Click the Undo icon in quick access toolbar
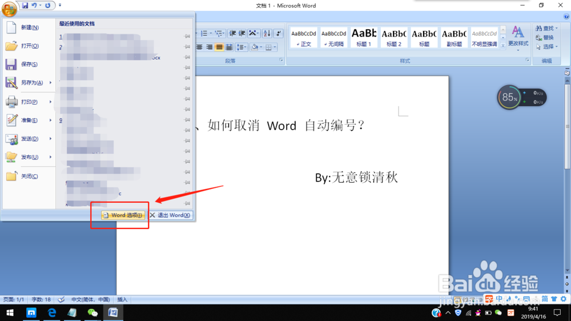 point(34,6)
